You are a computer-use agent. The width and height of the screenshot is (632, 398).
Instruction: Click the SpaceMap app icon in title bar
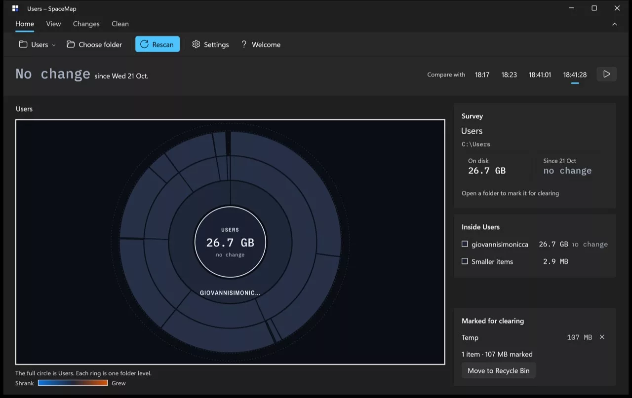coord(15,8)
